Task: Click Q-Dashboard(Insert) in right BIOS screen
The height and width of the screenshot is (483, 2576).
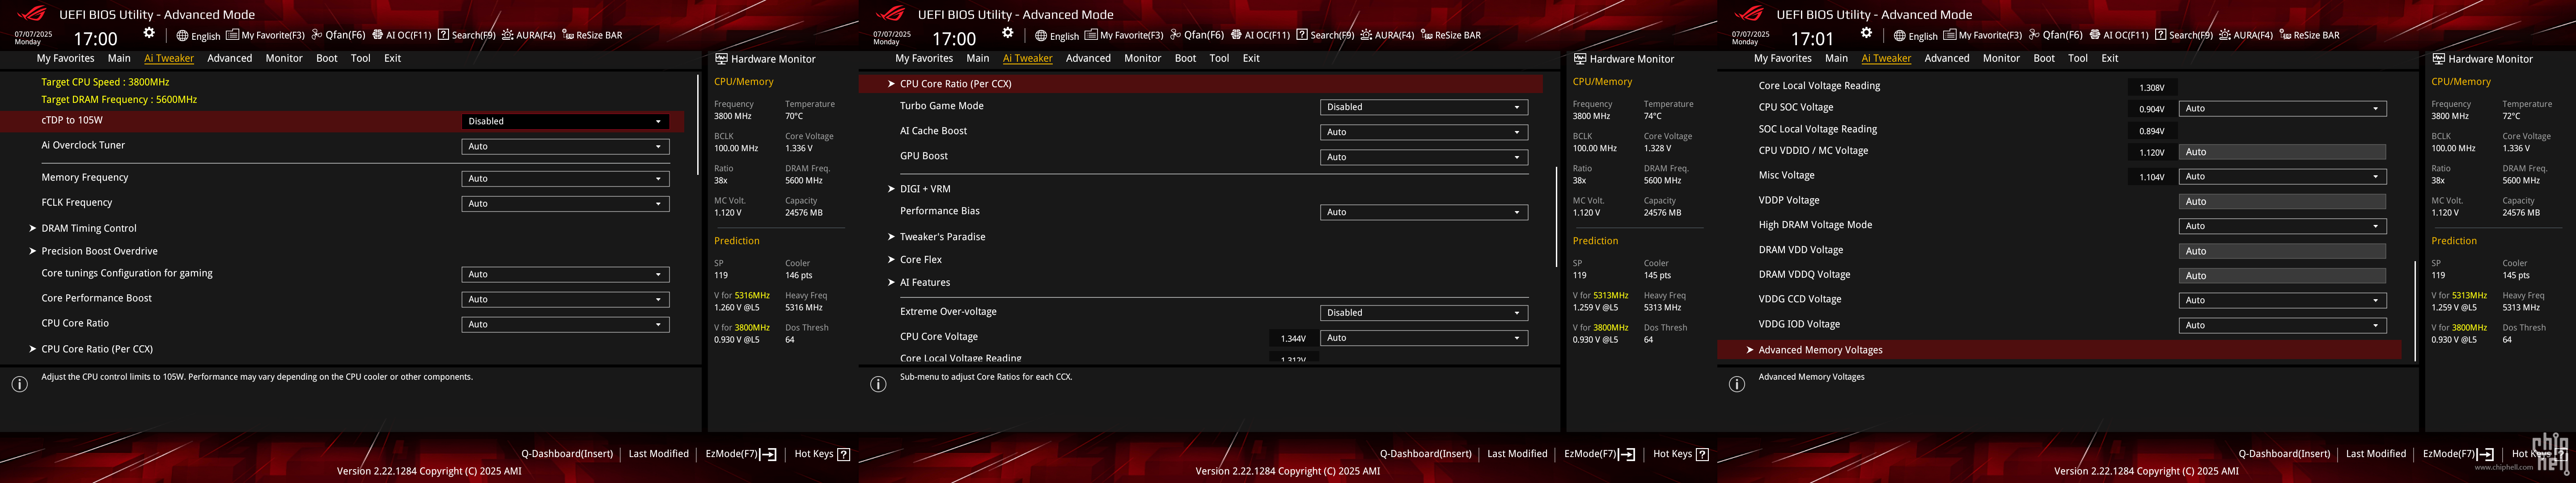Action: (2284, 454)
